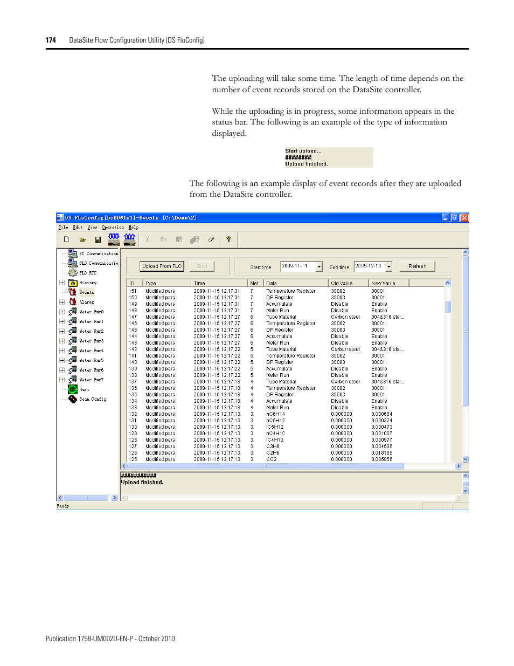The height and width of the screenshot is (666, 514).
Task: Click the upload-from-FLO up-arrows icon
Action: click(x=129, y=239)
